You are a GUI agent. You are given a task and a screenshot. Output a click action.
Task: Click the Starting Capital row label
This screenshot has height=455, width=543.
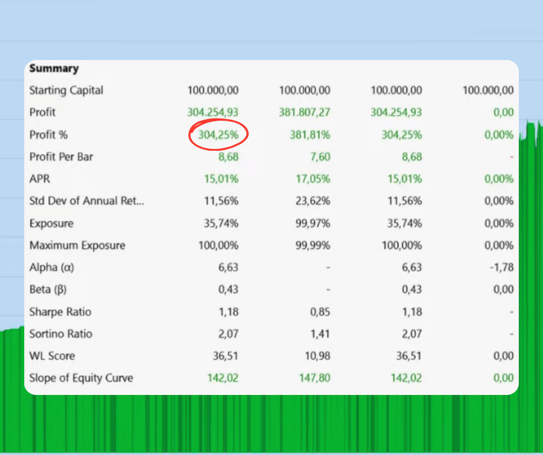[66, 90]
